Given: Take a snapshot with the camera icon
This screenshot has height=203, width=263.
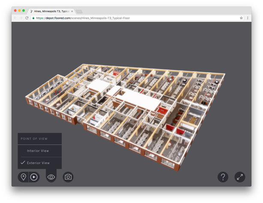Looking at the screenshot, I should (68, 177).
